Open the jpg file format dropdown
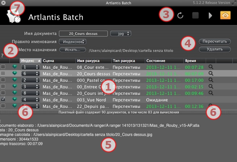Image resolution: width=237 pixels, height=162 pixels. 121,34
